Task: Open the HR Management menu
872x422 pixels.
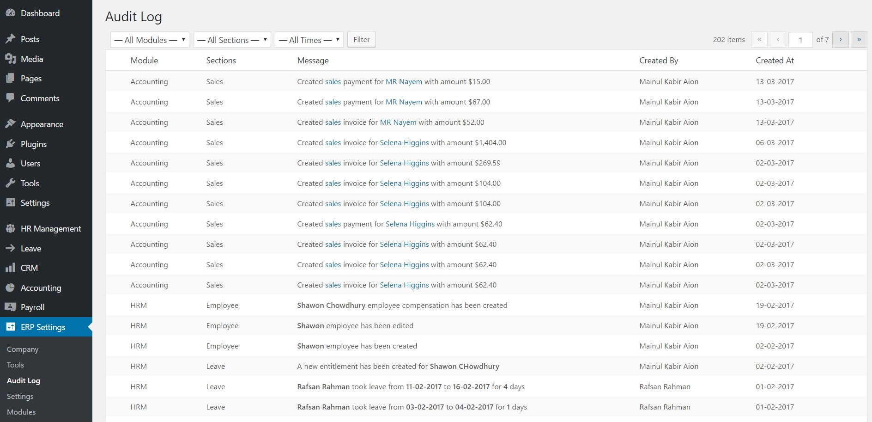Action: 46,228
